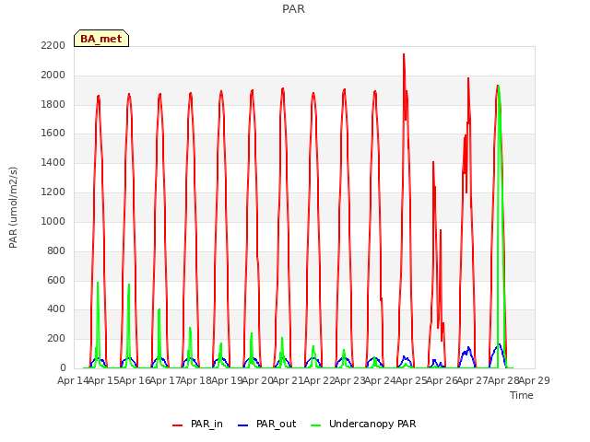Click the 2200 y-axis tick label
This screenshot has width=590, height=442.
(53, 45)
